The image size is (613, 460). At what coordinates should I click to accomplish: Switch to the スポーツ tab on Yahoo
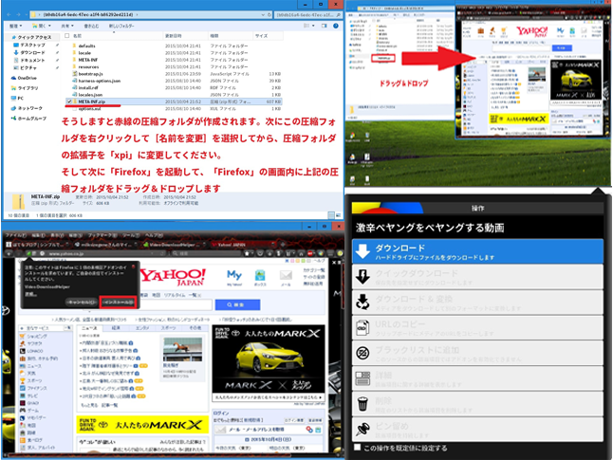[x=168, y=328]
